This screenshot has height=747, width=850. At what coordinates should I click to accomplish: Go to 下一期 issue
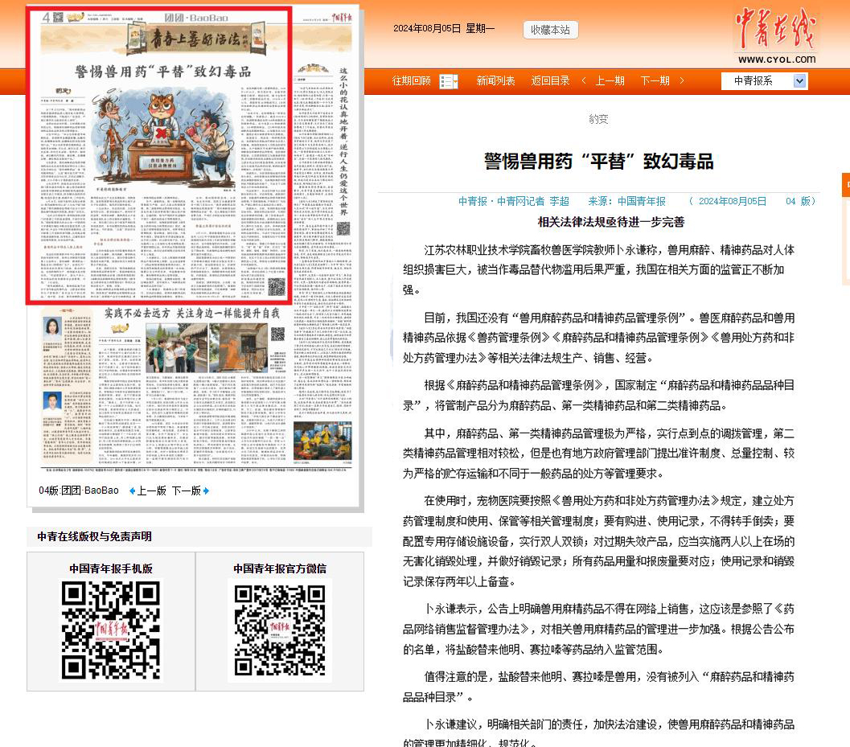pyautogui.click(x=655, y=80)
